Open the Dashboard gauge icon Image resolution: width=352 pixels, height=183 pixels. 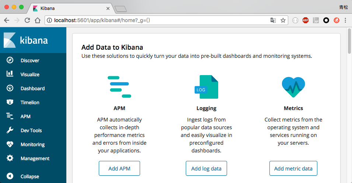[10, 88]
